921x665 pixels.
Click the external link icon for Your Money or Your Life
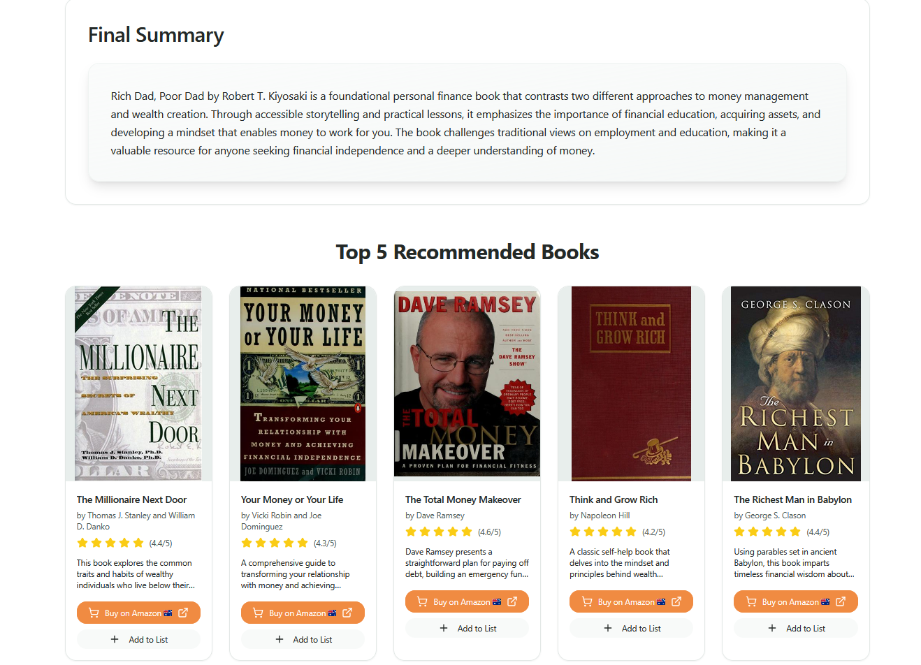point(347,613)
